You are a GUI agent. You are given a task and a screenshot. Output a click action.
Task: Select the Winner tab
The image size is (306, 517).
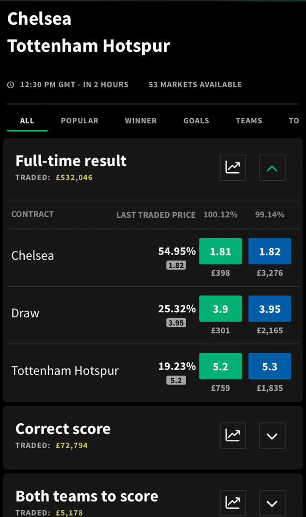(141, 121)
